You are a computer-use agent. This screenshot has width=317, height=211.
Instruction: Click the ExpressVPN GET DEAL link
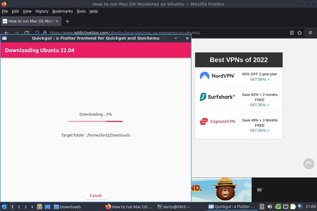pyautogui.click(x=259, y=131)
